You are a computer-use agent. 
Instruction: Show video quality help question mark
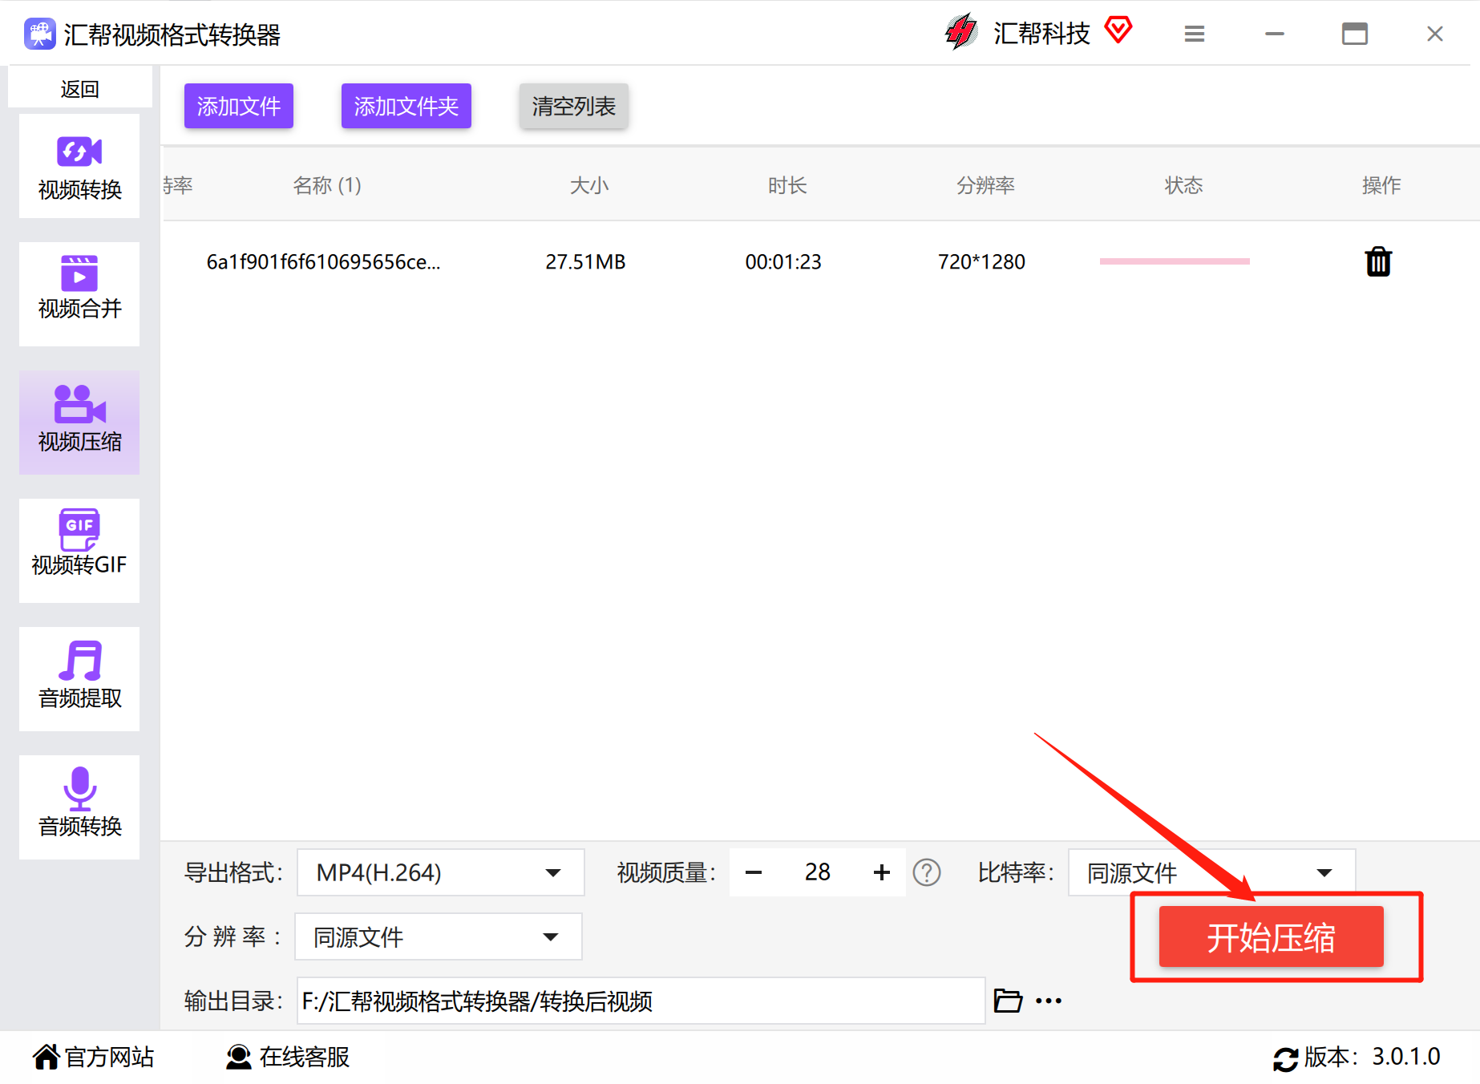[x=927, y=872]
